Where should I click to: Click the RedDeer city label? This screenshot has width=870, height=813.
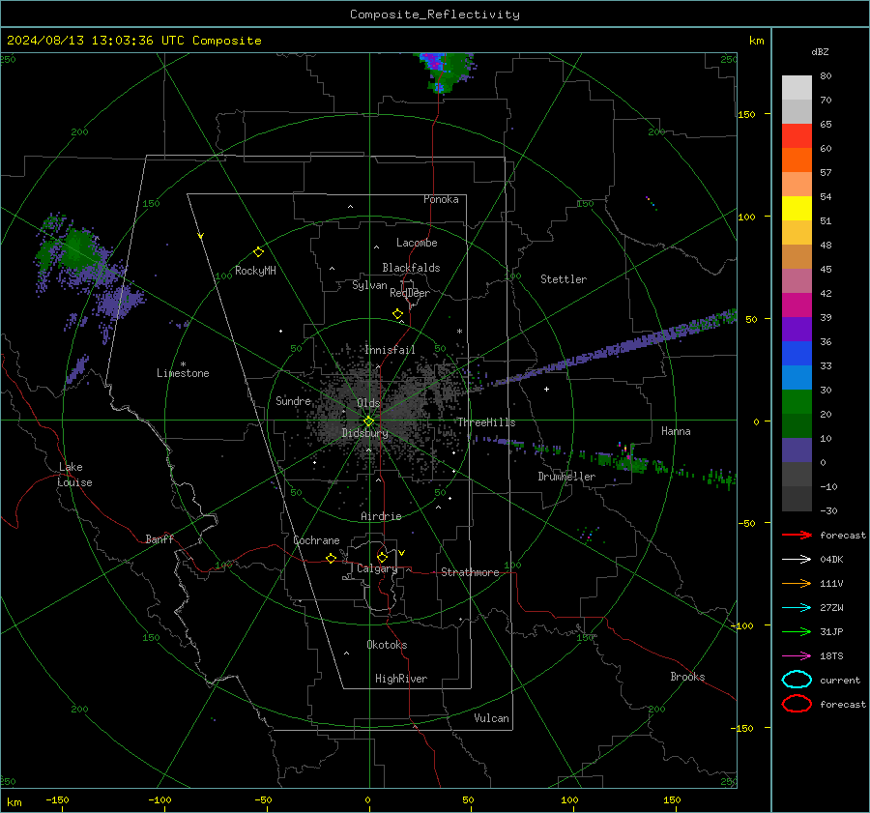point(410,293)
